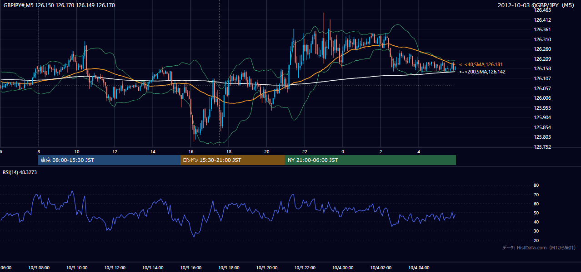
Task: Click the 10/3 22:00 bottom time label
Action: coord(305,268)
